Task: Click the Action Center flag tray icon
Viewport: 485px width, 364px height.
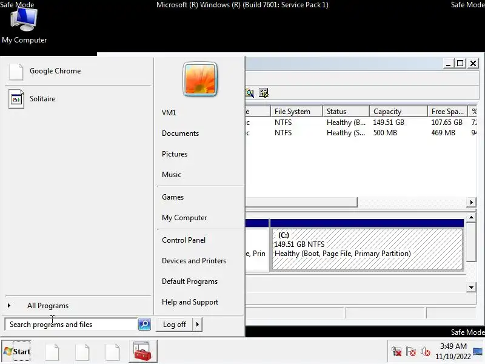Action: [411, 352]
